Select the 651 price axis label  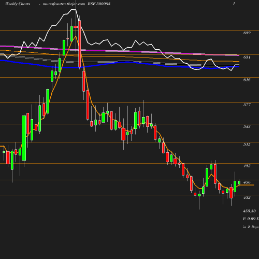pyautogui.click(x=247, y=57)
